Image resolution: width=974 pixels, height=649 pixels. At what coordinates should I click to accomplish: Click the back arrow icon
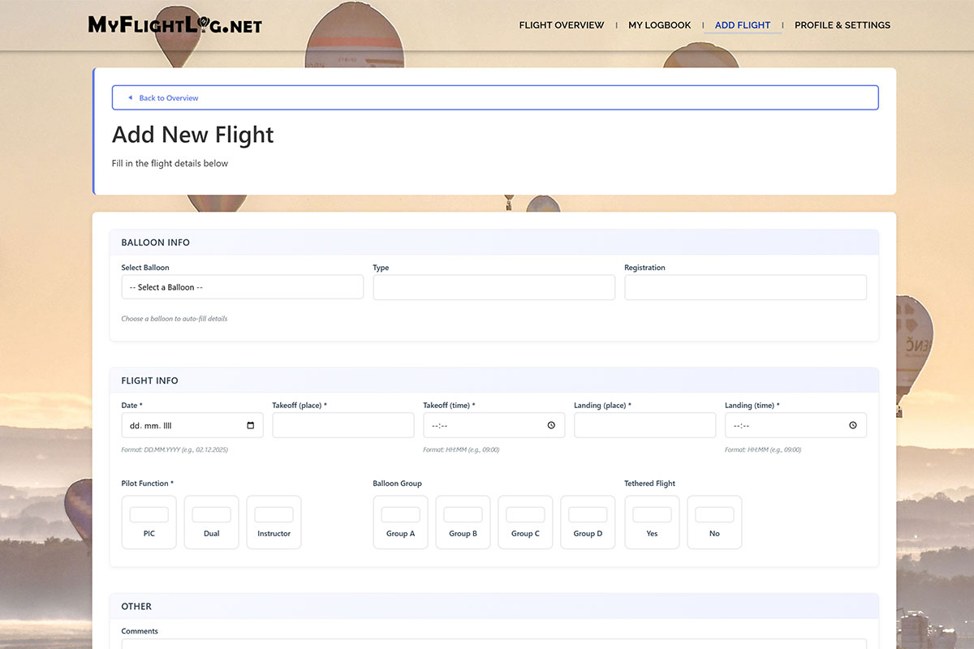click(130, 98)
